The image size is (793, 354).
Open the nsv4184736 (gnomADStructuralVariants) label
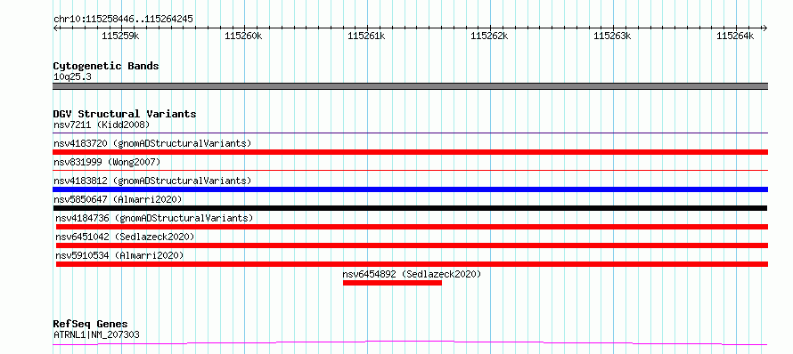(x=154, y=218)
